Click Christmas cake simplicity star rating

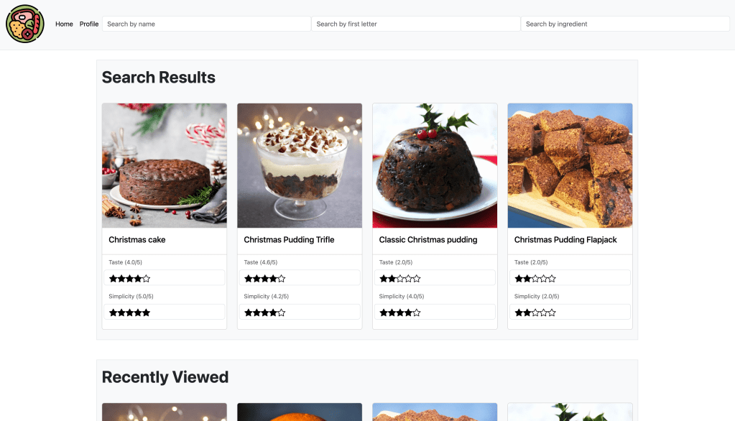pyautogui.click(x=129, y=313)
